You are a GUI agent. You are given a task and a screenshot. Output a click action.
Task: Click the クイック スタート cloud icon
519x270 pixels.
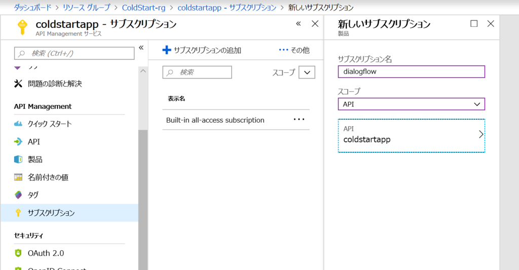coord(18,124)
